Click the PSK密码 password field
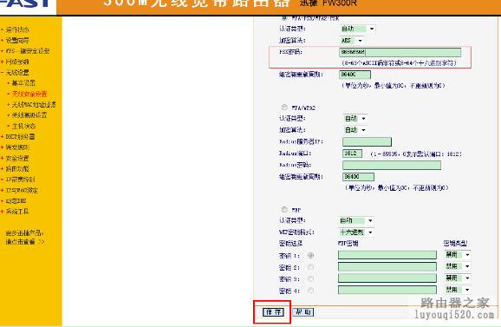The image size is (501, 327). coord(400,52)
